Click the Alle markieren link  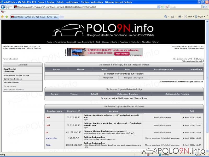[167, 82]
